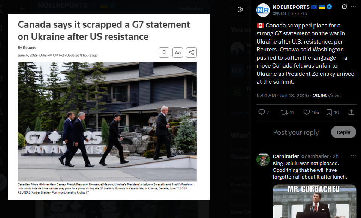Open the Grok explain icon beside the NOELREPORTS name
This screenshot has height=218, width=361.
point(344,7)
